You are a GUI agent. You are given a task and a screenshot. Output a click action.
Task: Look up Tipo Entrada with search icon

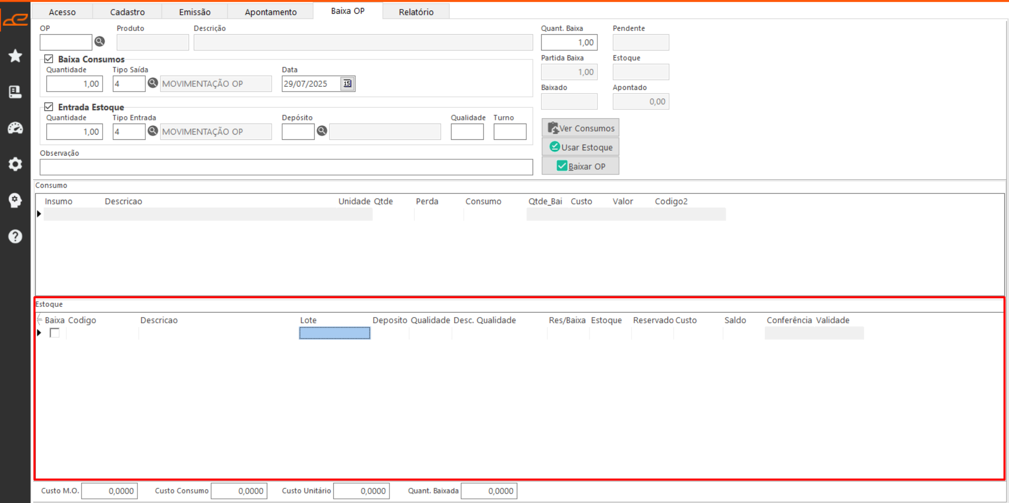[153, 131]
